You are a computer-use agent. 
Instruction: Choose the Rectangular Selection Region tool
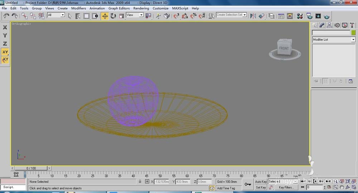pyautogui.click(x=86, y=16)
